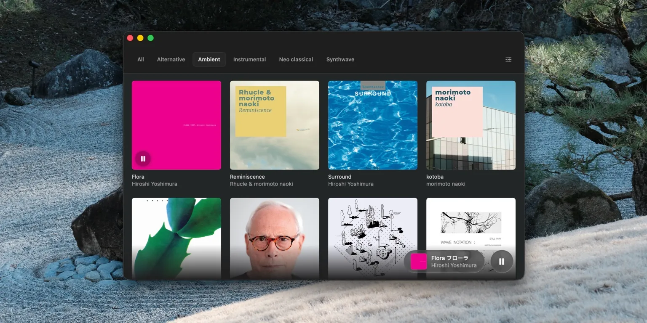Open the green plant leaf album cover
Image resolution: width=647 pixels, height=323 pixels.
tap(176, 238)
